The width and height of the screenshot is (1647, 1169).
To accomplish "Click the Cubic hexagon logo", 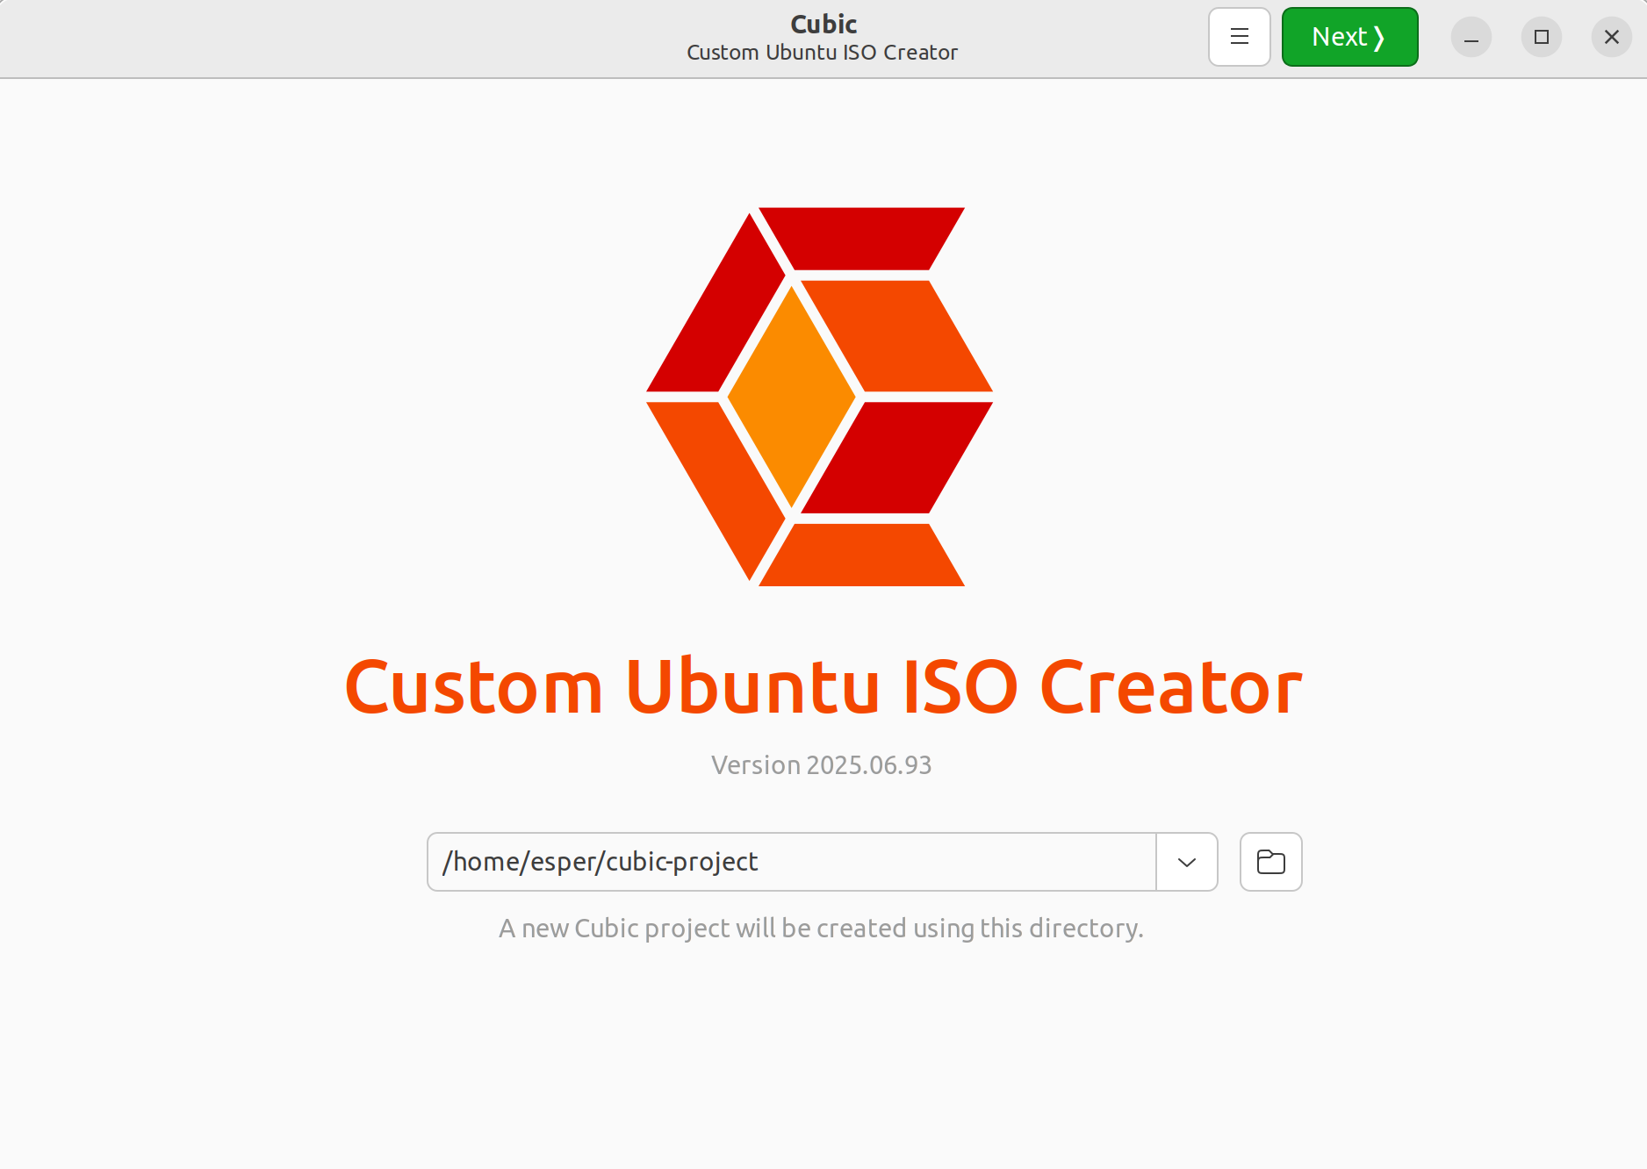I will (822, 396).
